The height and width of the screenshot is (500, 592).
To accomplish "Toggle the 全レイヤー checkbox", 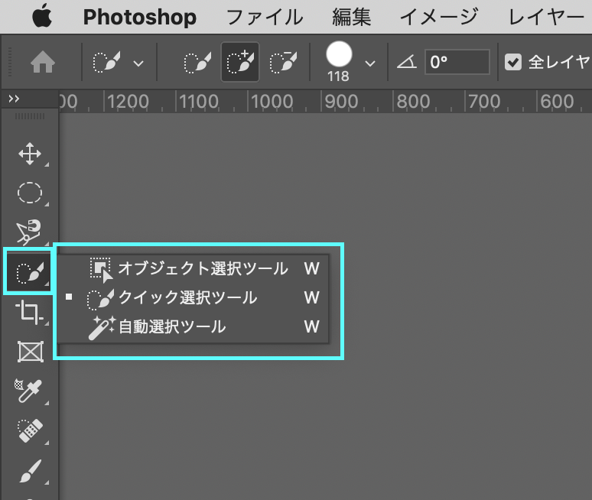I will pos(513,62).
